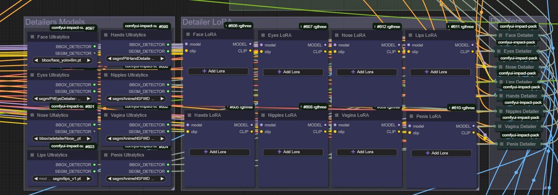Click Add Lora in Eyes LoRA
Viewport: 558px width, 195px height.
pyautogui.click(x=293, y=72)
